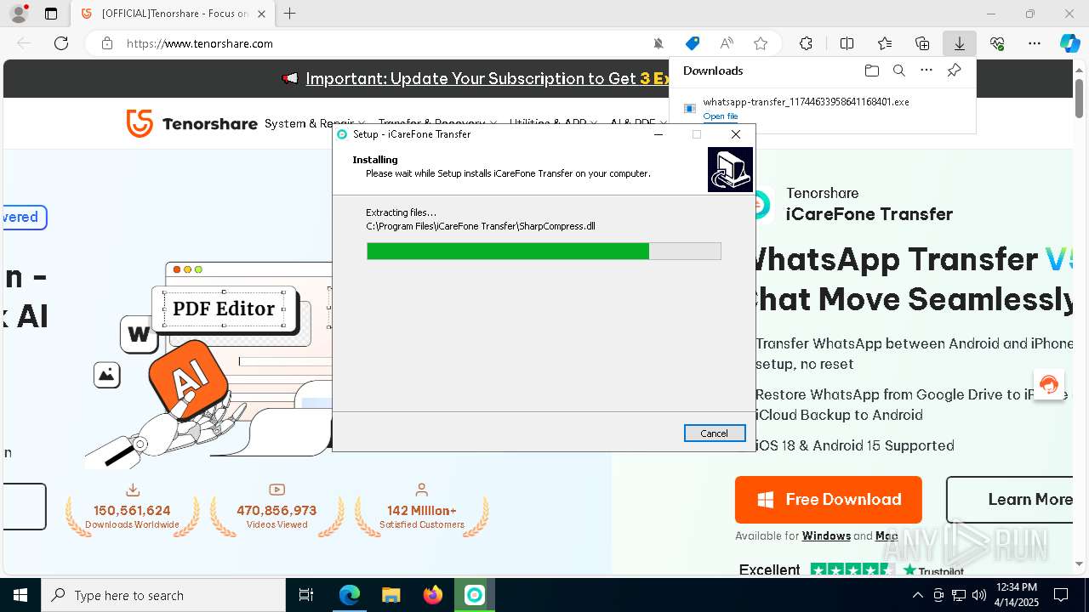Open Task View from taskbar
This screenshot has height=612, width=1089.
click(306, 595)
